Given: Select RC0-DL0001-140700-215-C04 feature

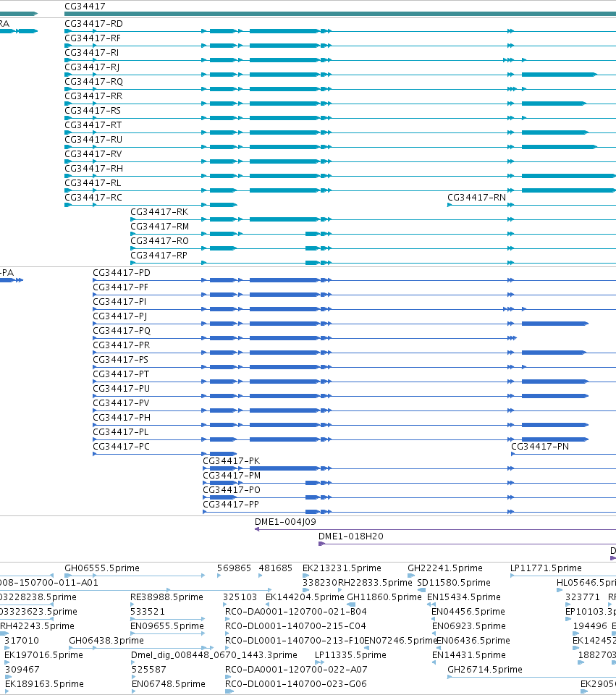Looking at the screenshot, I should click(x=295, y=625).
